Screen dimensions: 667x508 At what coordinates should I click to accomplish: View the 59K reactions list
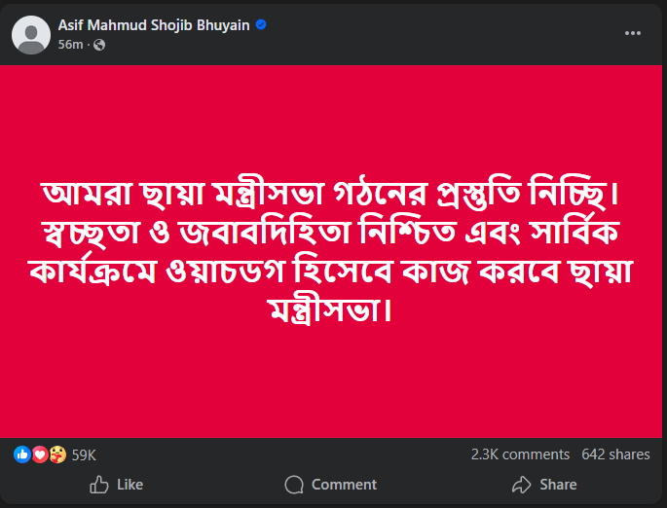click(85, 454)
